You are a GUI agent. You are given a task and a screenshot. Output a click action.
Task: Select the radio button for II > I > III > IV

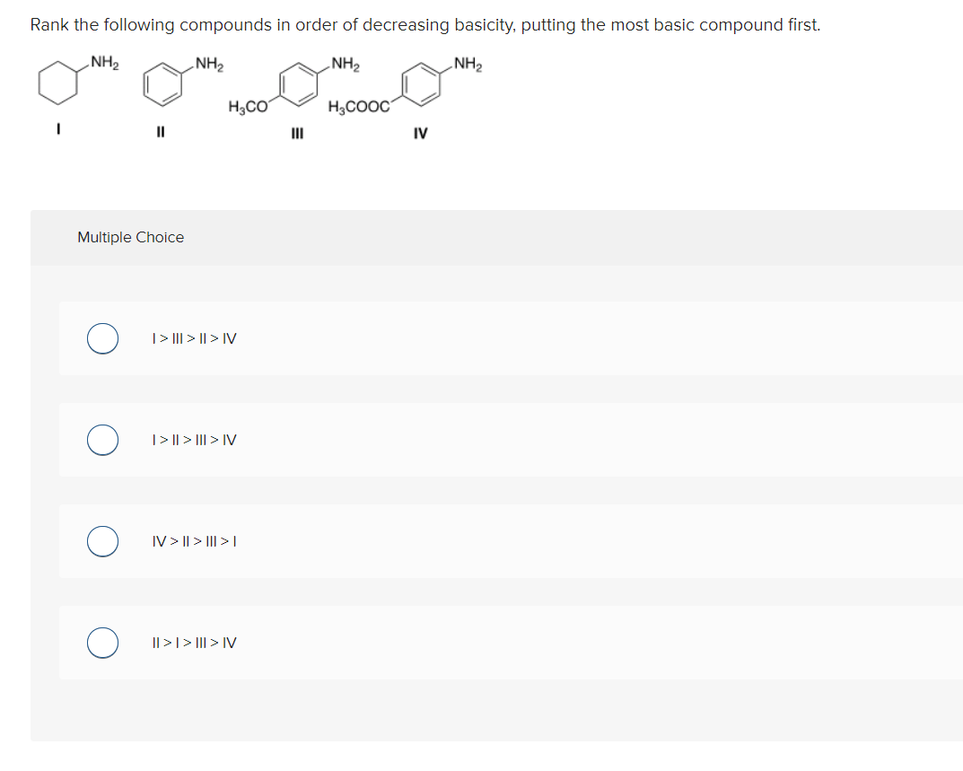click(x=101, y=643)
